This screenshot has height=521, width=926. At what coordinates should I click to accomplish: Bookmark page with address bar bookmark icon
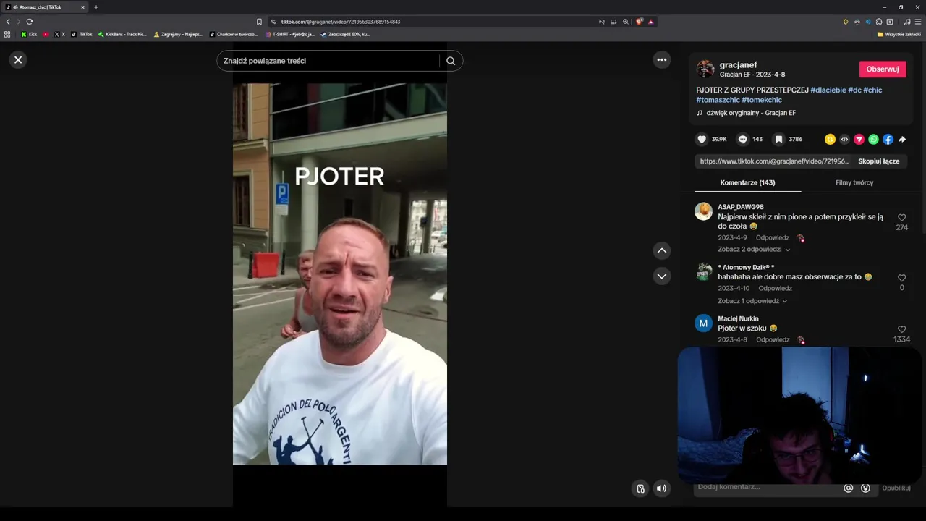click(x=259, y=22)
